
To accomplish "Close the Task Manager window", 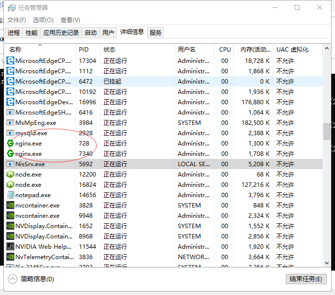I will (x=320, y=7).
